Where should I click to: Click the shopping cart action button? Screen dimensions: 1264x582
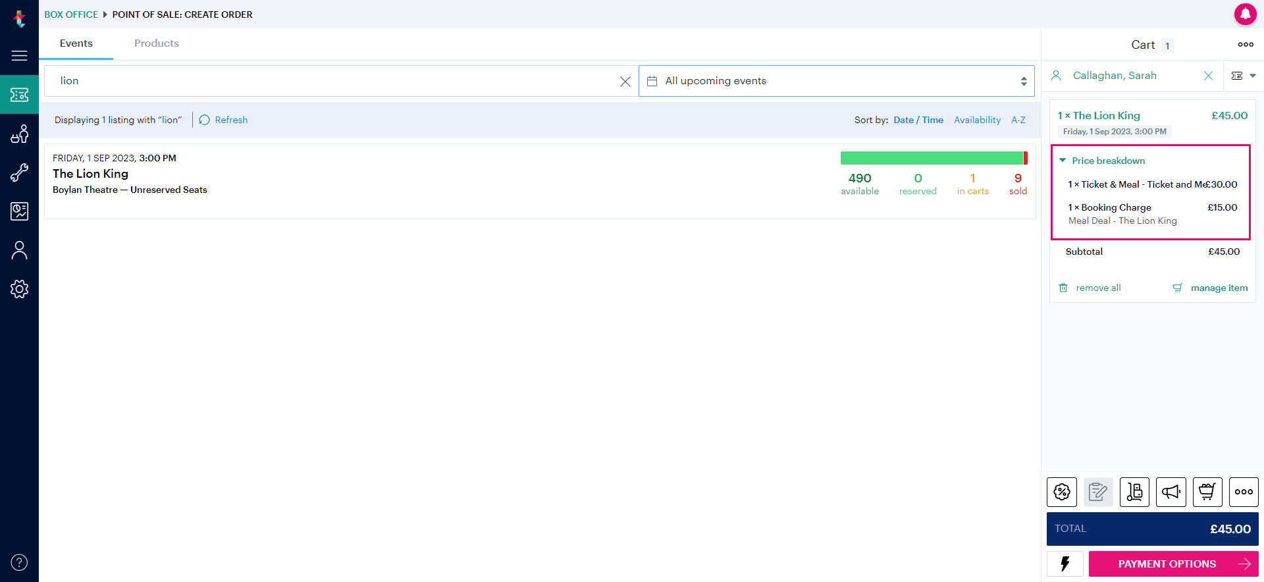(x=1207, y=492)
